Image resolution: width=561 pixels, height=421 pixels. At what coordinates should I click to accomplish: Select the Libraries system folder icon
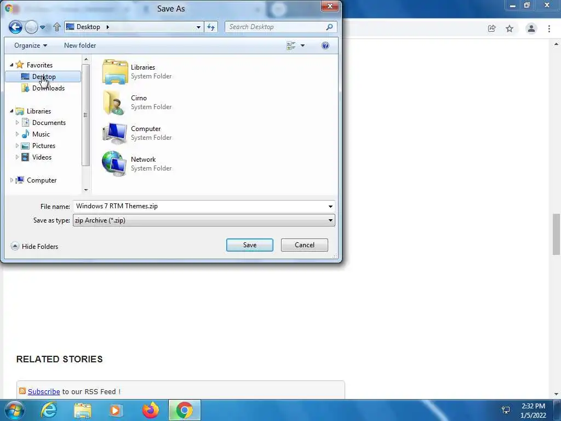click(115, 72)
